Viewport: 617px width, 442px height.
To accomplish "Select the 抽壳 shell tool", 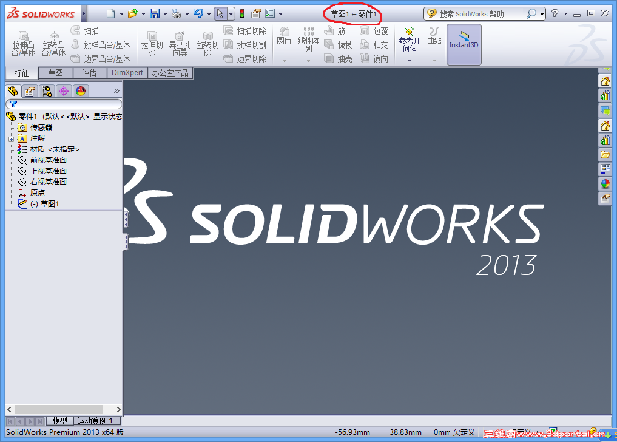I will pyautogui.click(x=339, y=59).
